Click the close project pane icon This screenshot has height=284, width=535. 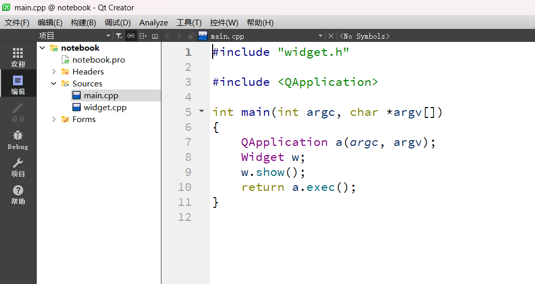155,36
